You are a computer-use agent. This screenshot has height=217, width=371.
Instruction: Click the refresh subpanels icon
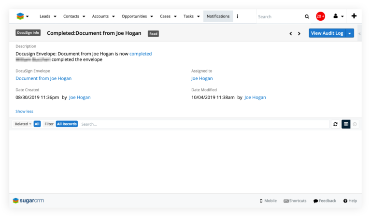(x=335, y=124)
